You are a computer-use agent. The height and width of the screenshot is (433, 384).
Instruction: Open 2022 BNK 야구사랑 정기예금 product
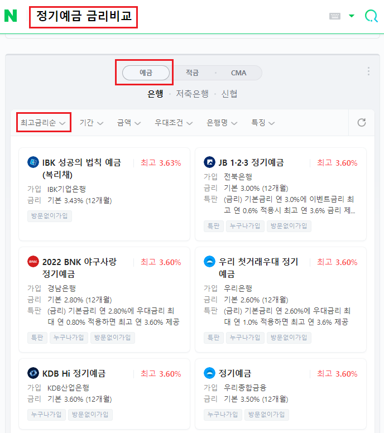[80, 268]
